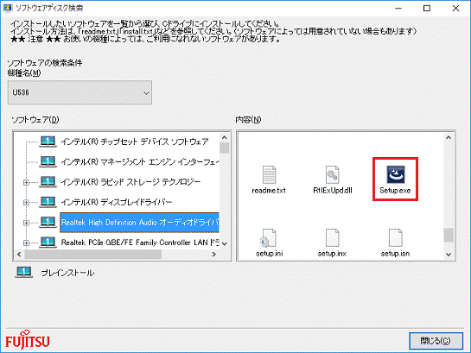The image size is (471, 353).
Task: Select the setup.ini file icon
Action: 268,238
